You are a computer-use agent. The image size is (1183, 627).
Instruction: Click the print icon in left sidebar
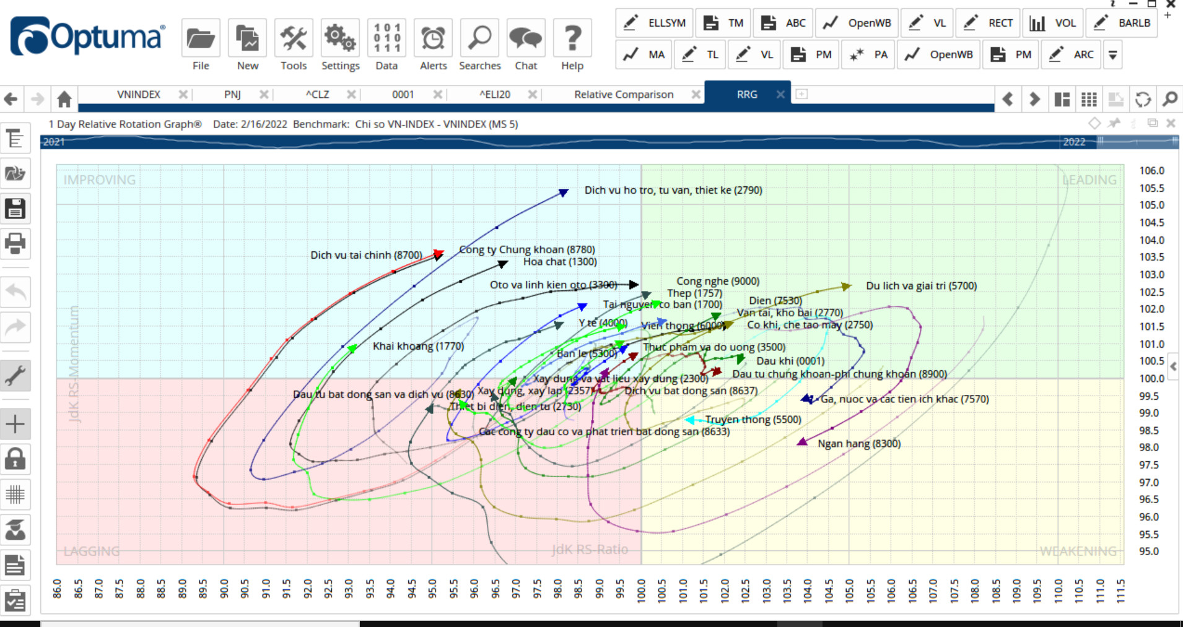[15, 243]
